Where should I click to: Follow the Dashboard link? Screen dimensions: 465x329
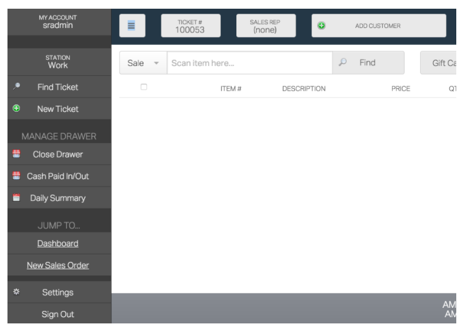[57, 243]
